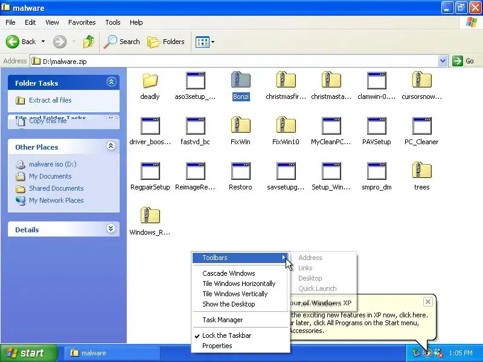Close the Windows XP tour balloon

[x=428, y=302]
